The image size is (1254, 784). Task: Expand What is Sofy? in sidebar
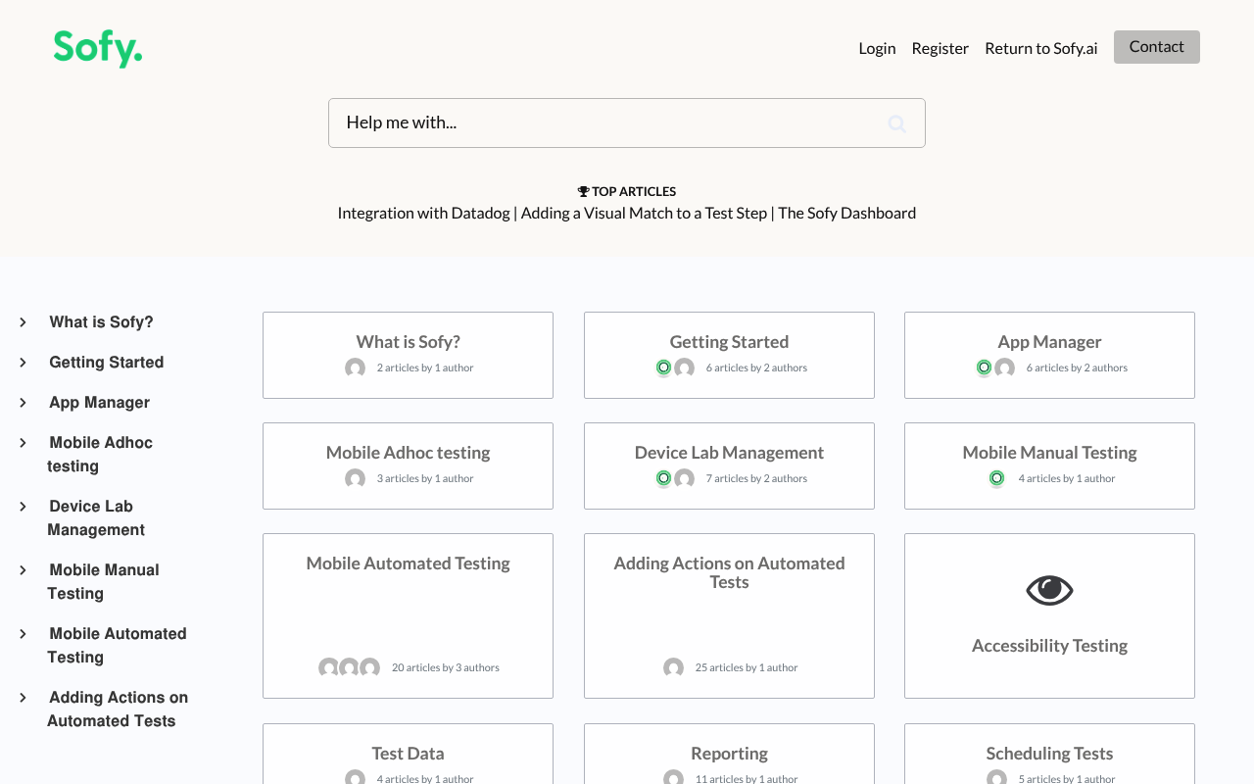click(23, 322)
